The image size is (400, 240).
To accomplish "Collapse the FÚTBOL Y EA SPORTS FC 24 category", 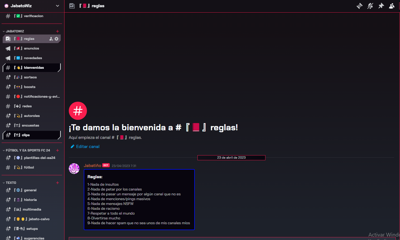I will 4,150.
